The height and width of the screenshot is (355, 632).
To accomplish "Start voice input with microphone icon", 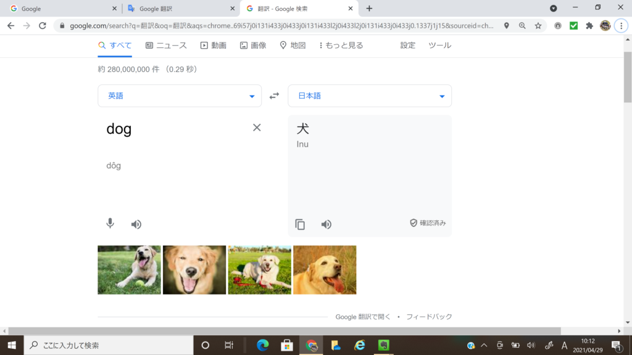I will coord(110,224).
